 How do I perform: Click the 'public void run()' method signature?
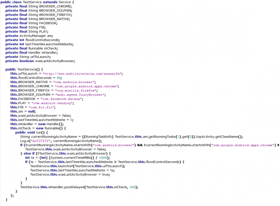(x=31, y=132)
